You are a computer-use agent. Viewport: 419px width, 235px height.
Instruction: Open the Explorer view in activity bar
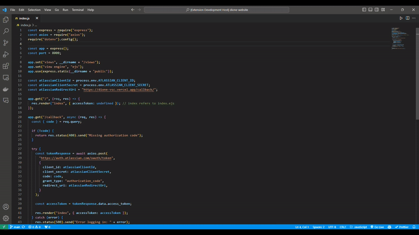click(6, 20)
